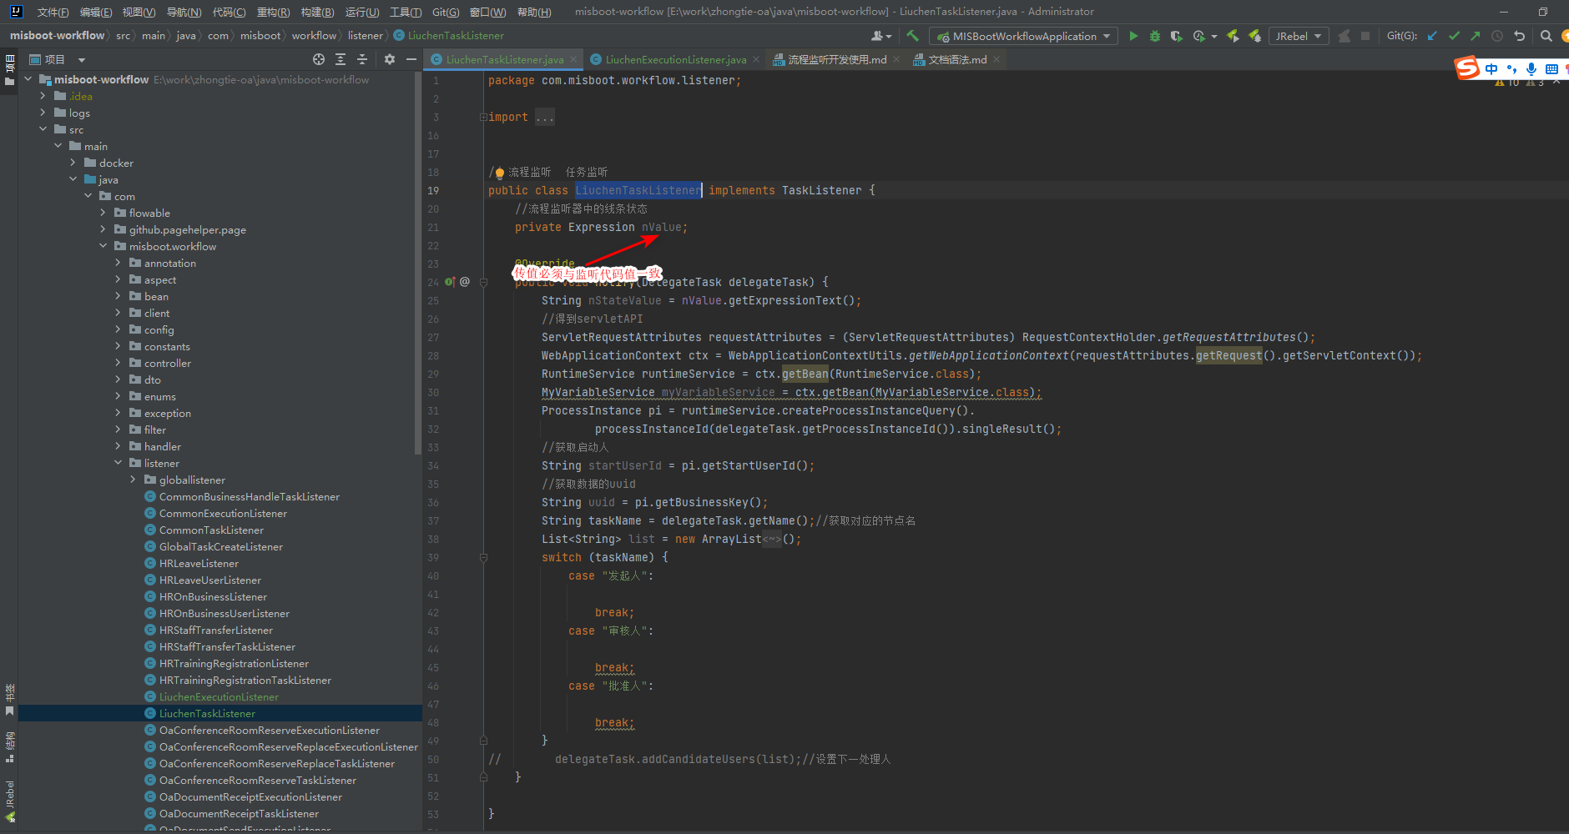Run with JRebel rocket icon
Screen dimensions: 1569x834
pyautogui.click(x=1233, y=36)
